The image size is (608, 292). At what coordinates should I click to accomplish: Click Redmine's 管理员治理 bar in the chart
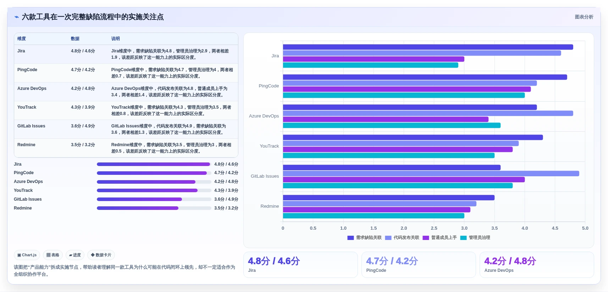(374, 216)
